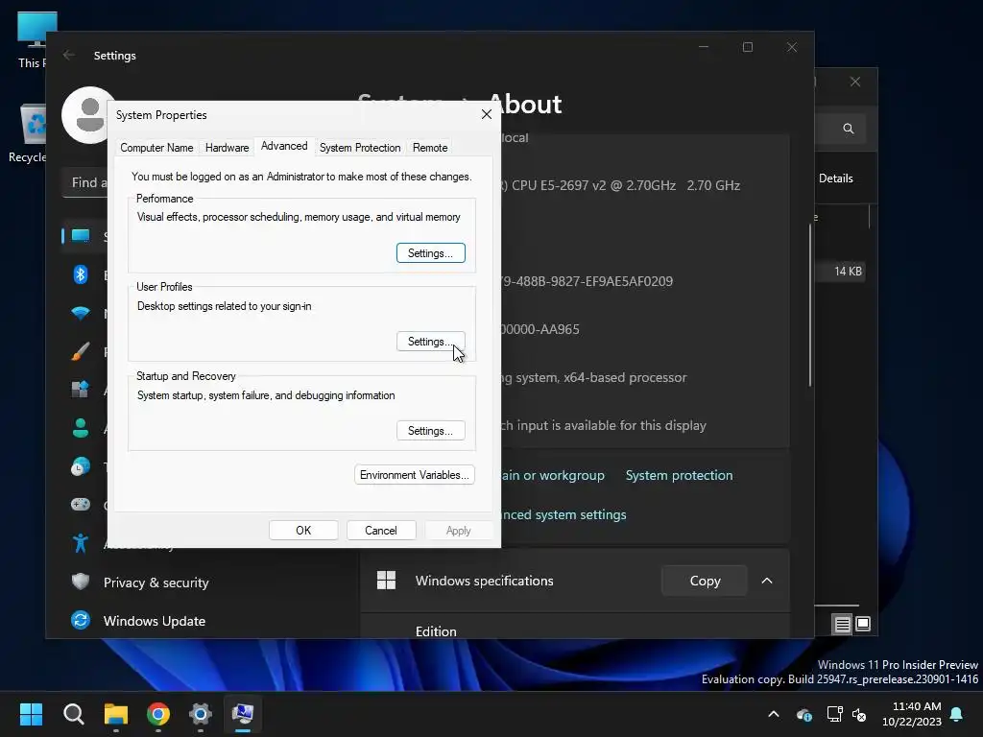Open the clock and date flyout
Screen dimensions: 983x737
[912, 714]
